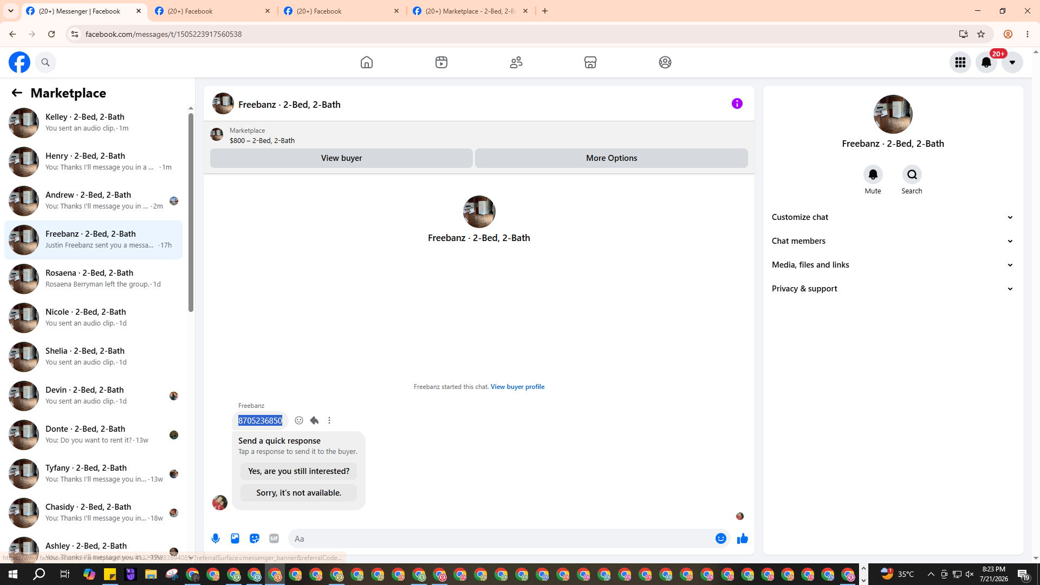React to the 8705236850 message
The width and height of the screenshot is (1040, 585).
(x=299, y=420)
